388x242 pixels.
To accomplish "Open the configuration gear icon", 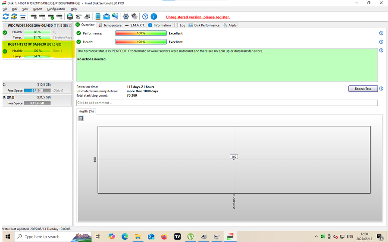I will coord(126,17).
